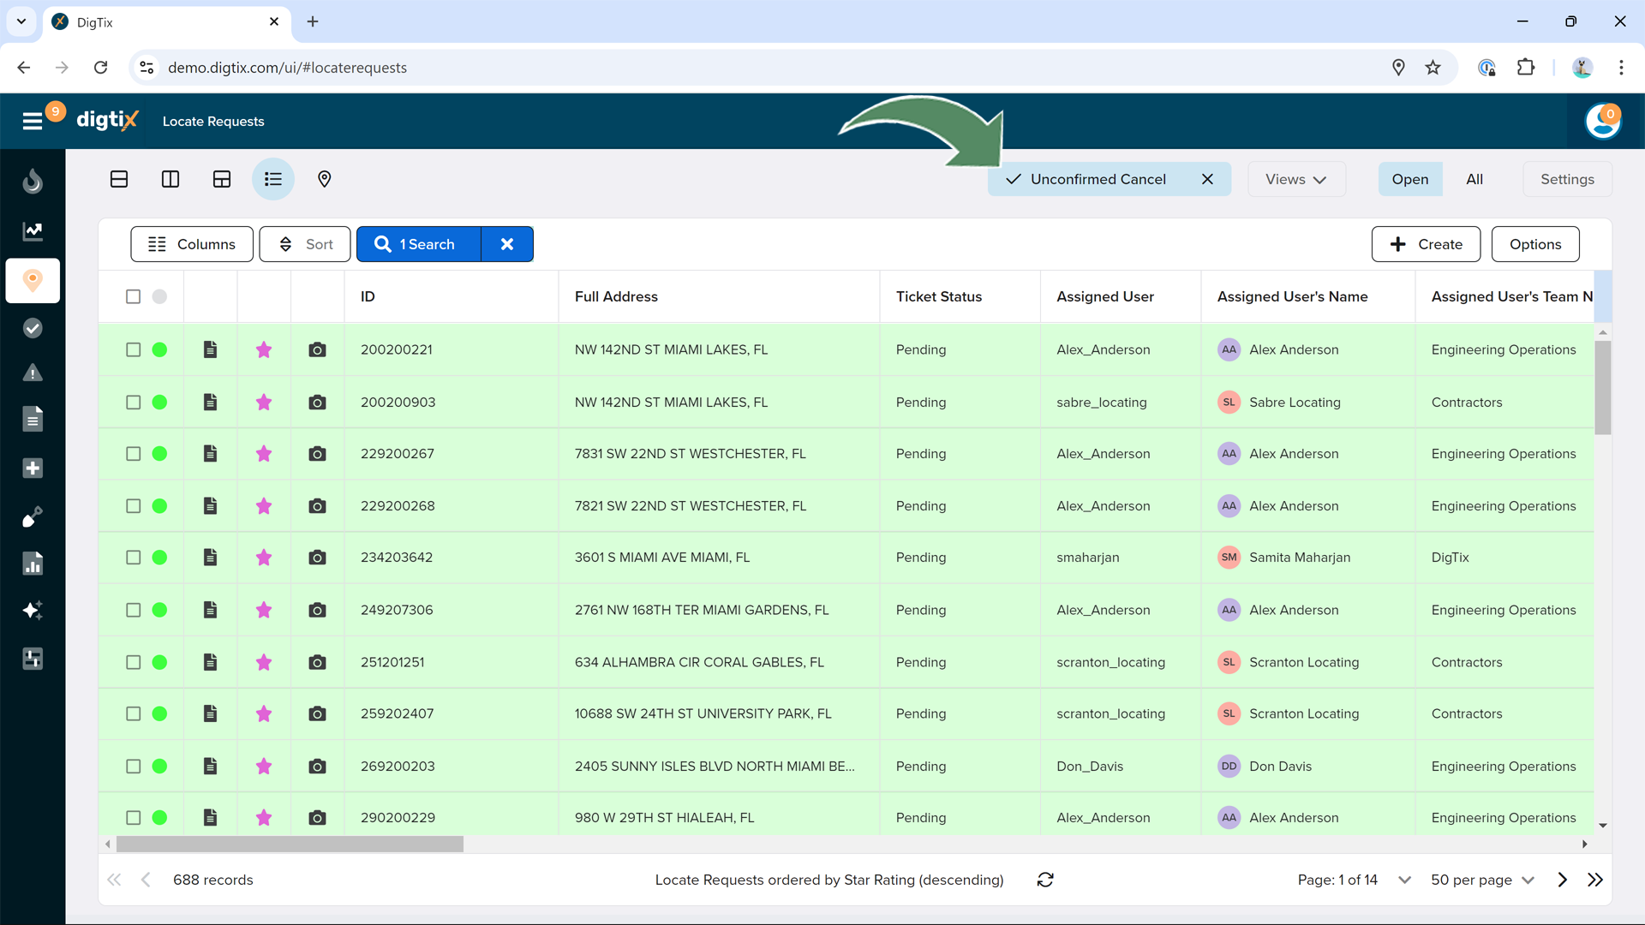Tick the checkbox for ticket 251201251

coord(133,662)
